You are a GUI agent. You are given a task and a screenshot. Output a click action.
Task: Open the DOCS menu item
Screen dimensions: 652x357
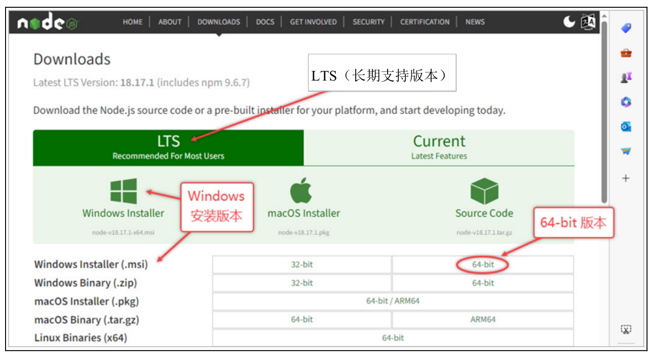pos(265,22)
